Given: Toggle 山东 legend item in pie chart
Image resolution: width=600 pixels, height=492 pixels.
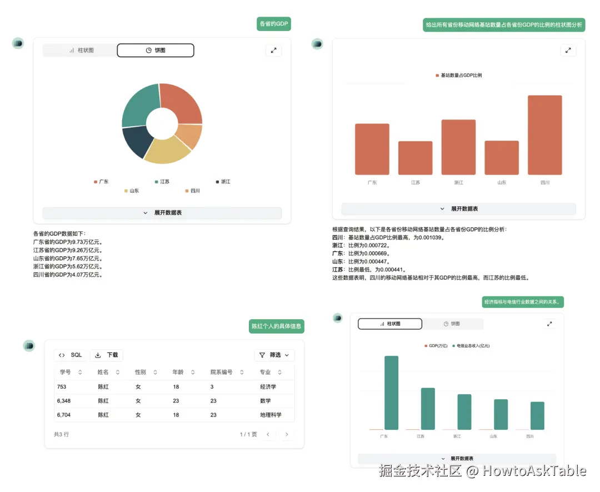Looking at the screenshot, I should [x=132, y=191].
